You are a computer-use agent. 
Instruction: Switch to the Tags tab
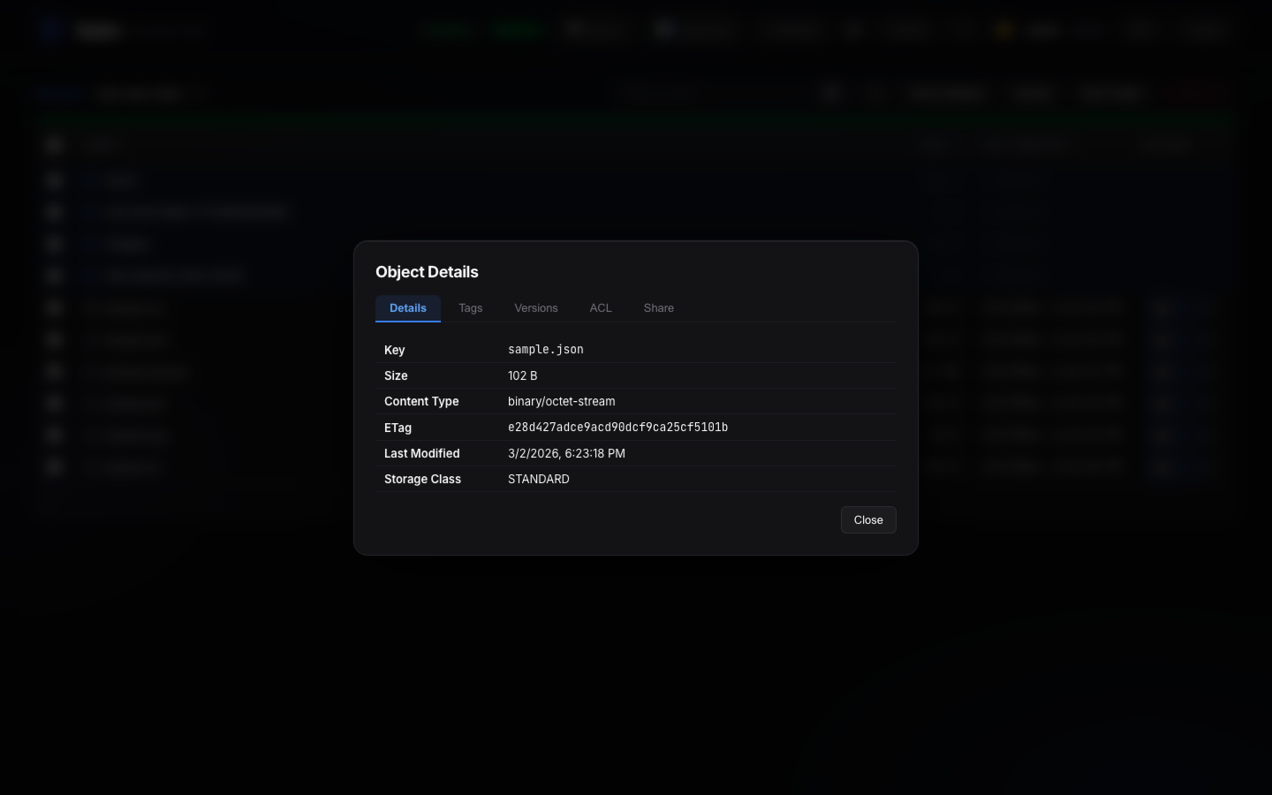470,308
